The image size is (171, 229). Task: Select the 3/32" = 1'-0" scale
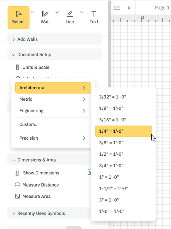[123, 97]
